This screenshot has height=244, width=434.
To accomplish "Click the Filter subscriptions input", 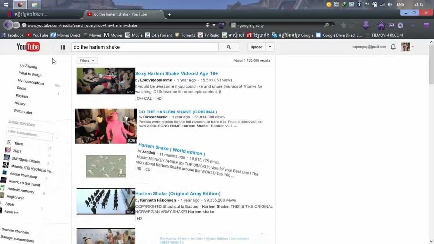I will pyautogui.click(x=29, y=134).
